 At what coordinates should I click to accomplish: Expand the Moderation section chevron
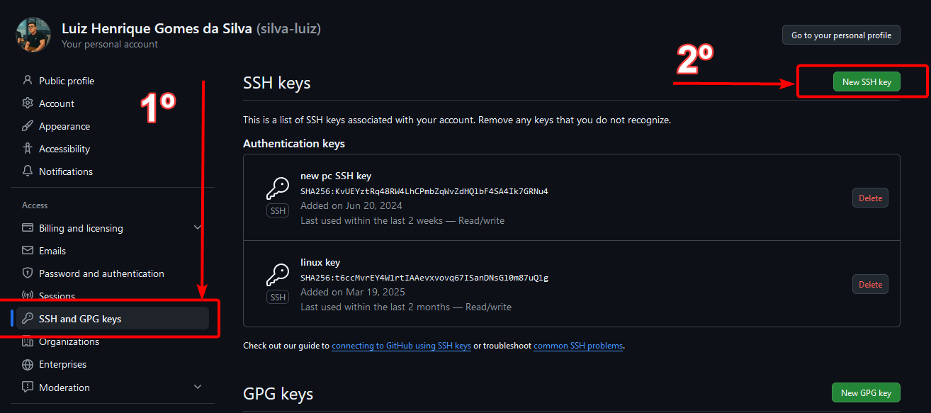coord(198,387)
